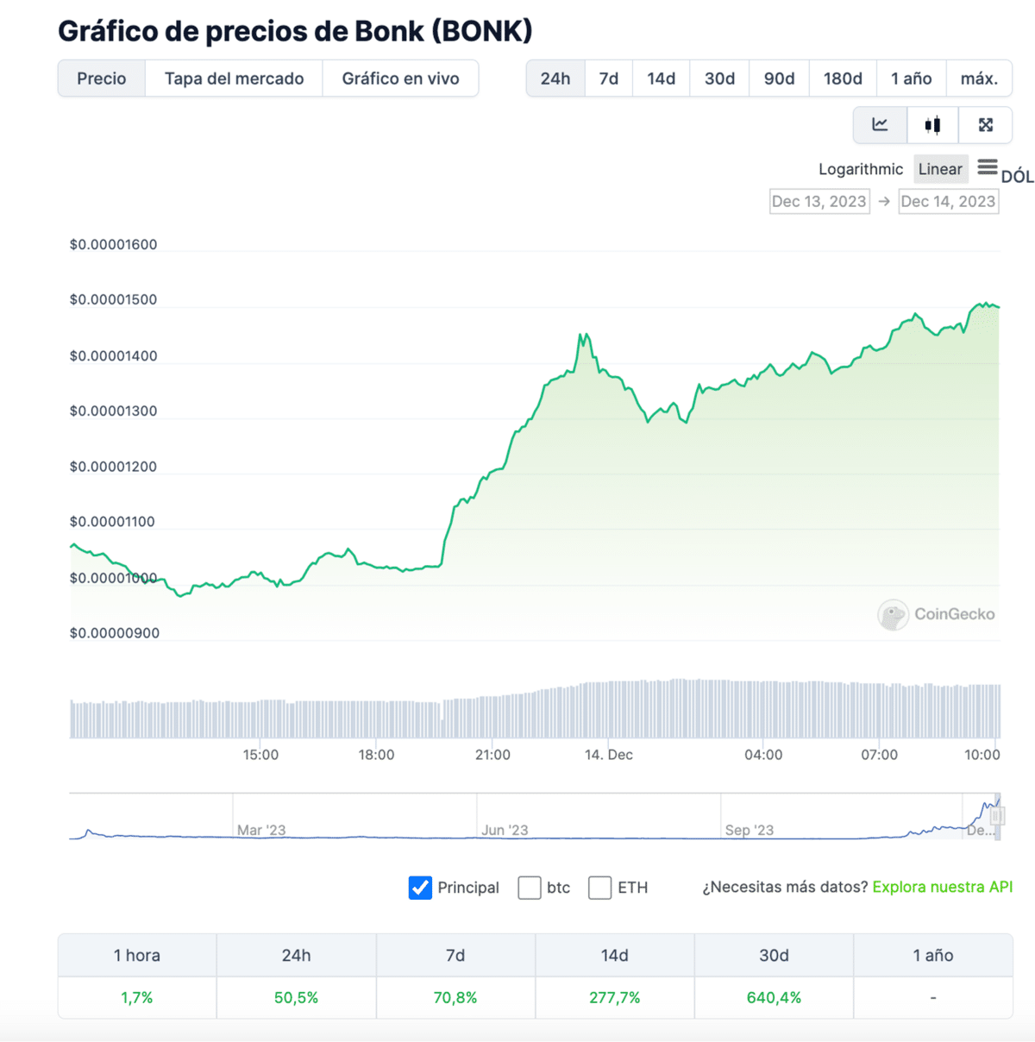Screen dimensions: 1035x1042
Task: Switch chart scale to Logarithmic
Action: 860,169
